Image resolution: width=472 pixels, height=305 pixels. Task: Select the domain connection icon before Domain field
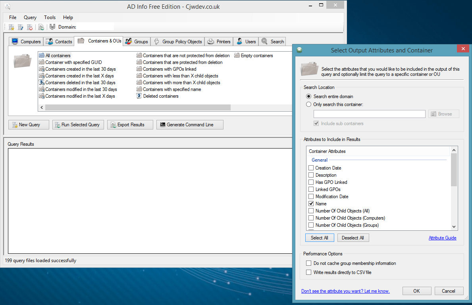coord(52,27)
